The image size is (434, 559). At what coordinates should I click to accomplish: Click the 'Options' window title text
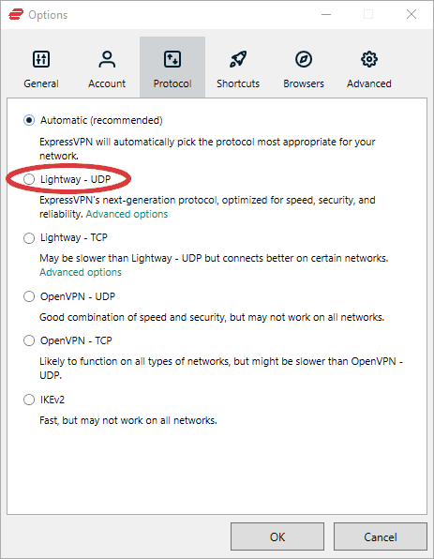(x=48, y=15)
